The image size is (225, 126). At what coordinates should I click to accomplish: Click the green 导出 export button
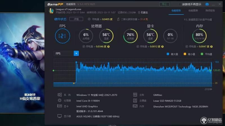click(164, 4)
